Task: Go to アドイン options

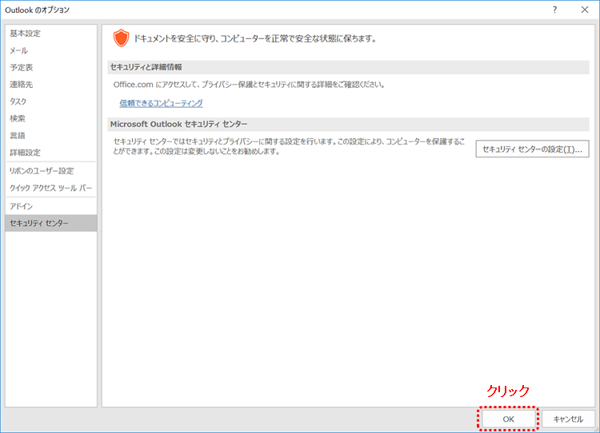Action: pos(51,206)
